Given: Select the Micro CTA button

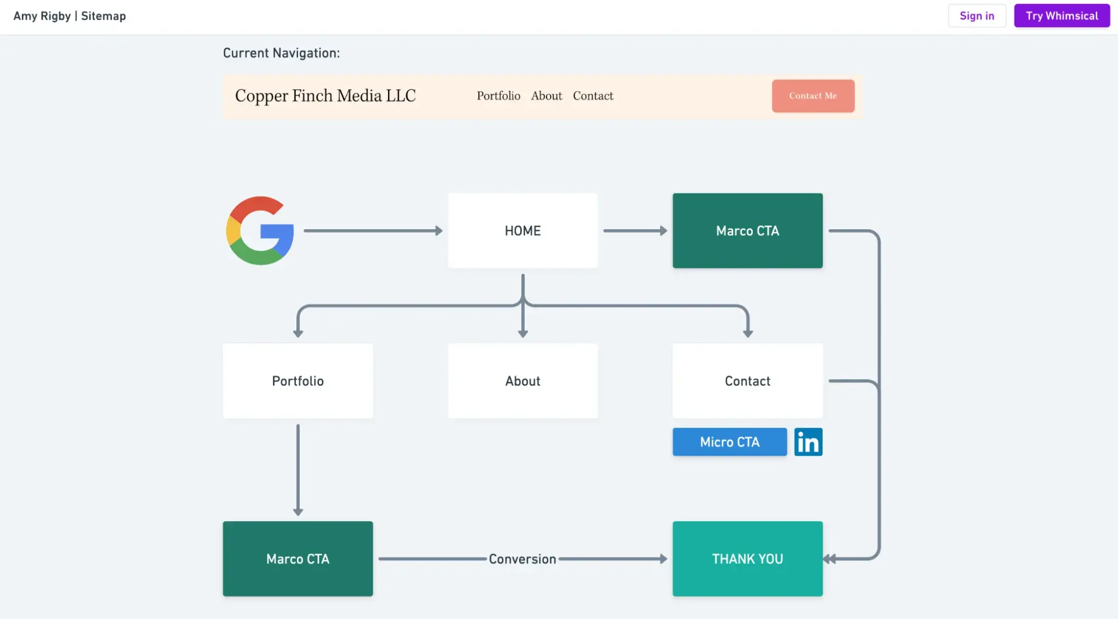Looking at the screenshot, I should coord(729,442).
